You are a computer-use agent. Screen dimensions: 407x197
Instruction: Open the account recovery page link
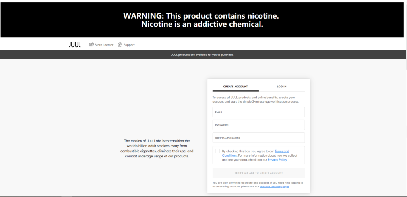coord(274,187)
